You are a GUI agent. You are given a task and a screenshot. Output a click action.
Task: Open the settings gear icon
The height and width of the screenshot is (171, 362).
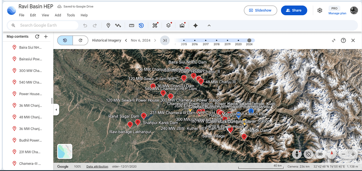(x=320, y=11)
